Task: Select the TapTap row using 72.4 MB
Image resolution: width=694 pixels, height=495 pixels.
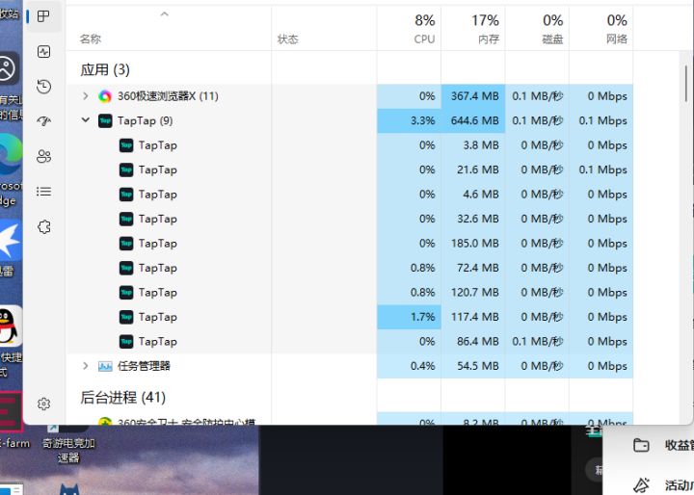Action: point(350,268)
